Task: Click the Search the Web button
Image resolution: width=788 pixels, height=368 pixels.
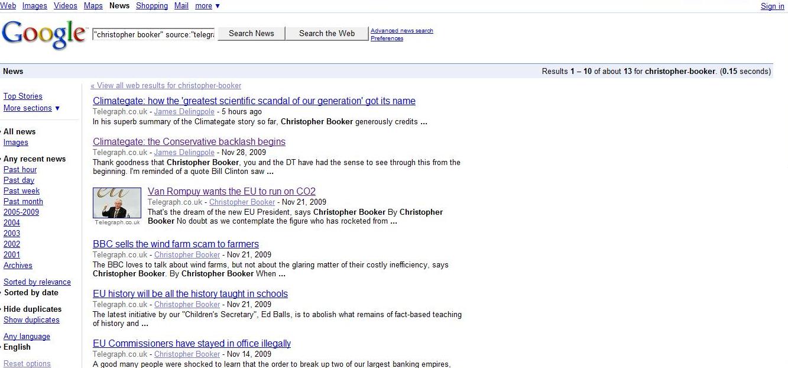Action: click(x=327, y=34)
